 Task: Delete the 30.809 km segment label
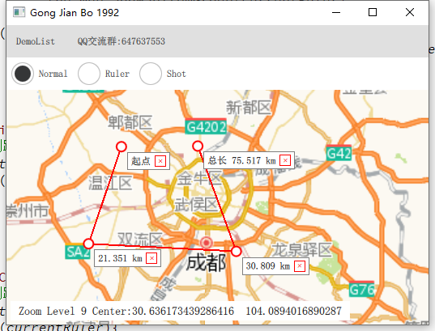pyautogui.click(x=300, y=266)
